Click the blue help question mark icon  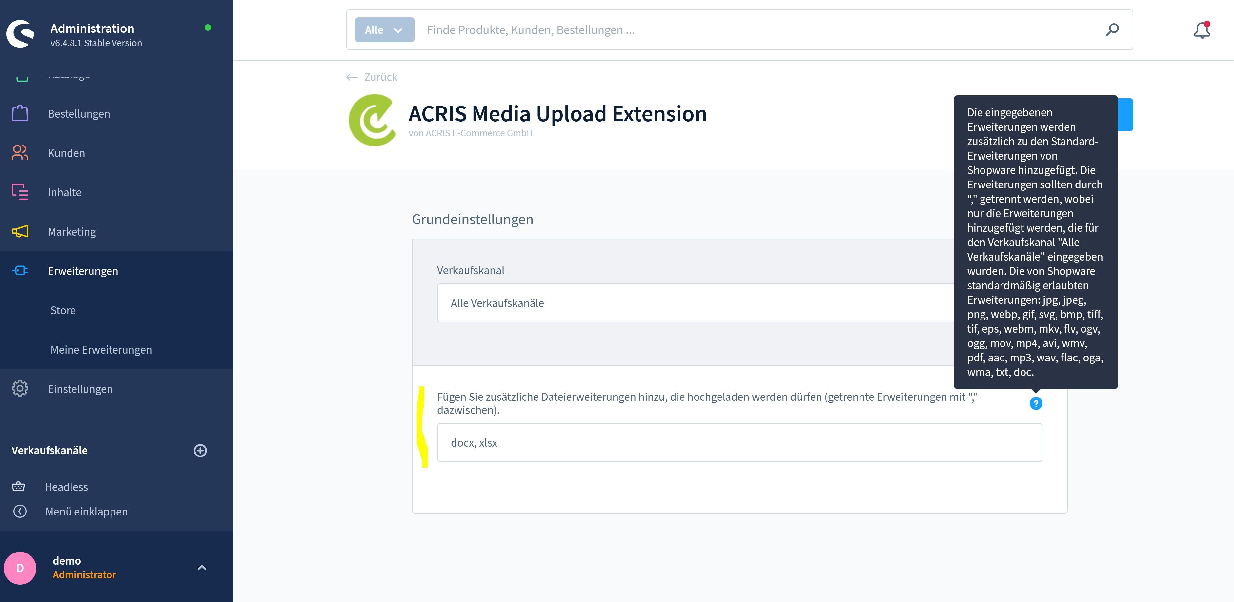click(1036, 403)
